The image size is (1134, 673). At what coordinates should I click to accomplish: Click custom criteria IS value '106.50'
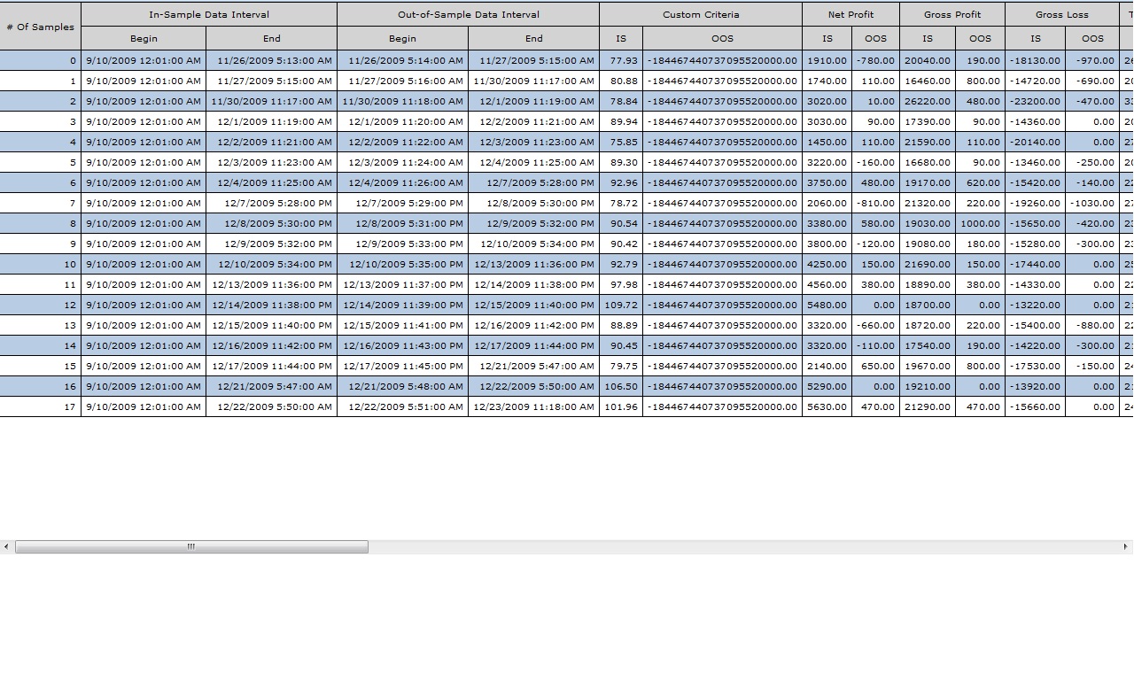[621, 386]
